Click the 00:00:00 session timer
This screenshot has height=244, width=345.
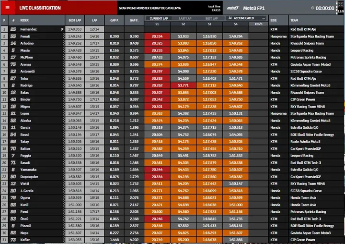tap(325, 8)
